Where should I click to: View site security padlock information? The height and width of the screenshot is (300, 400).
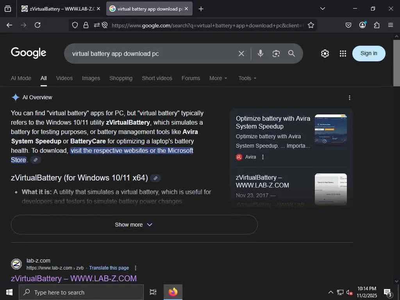[x=86, y=25]
